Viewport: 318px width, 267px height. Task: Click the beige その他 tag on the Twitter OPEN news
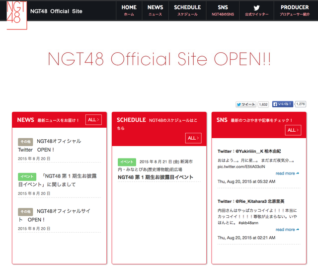point(25,142)
